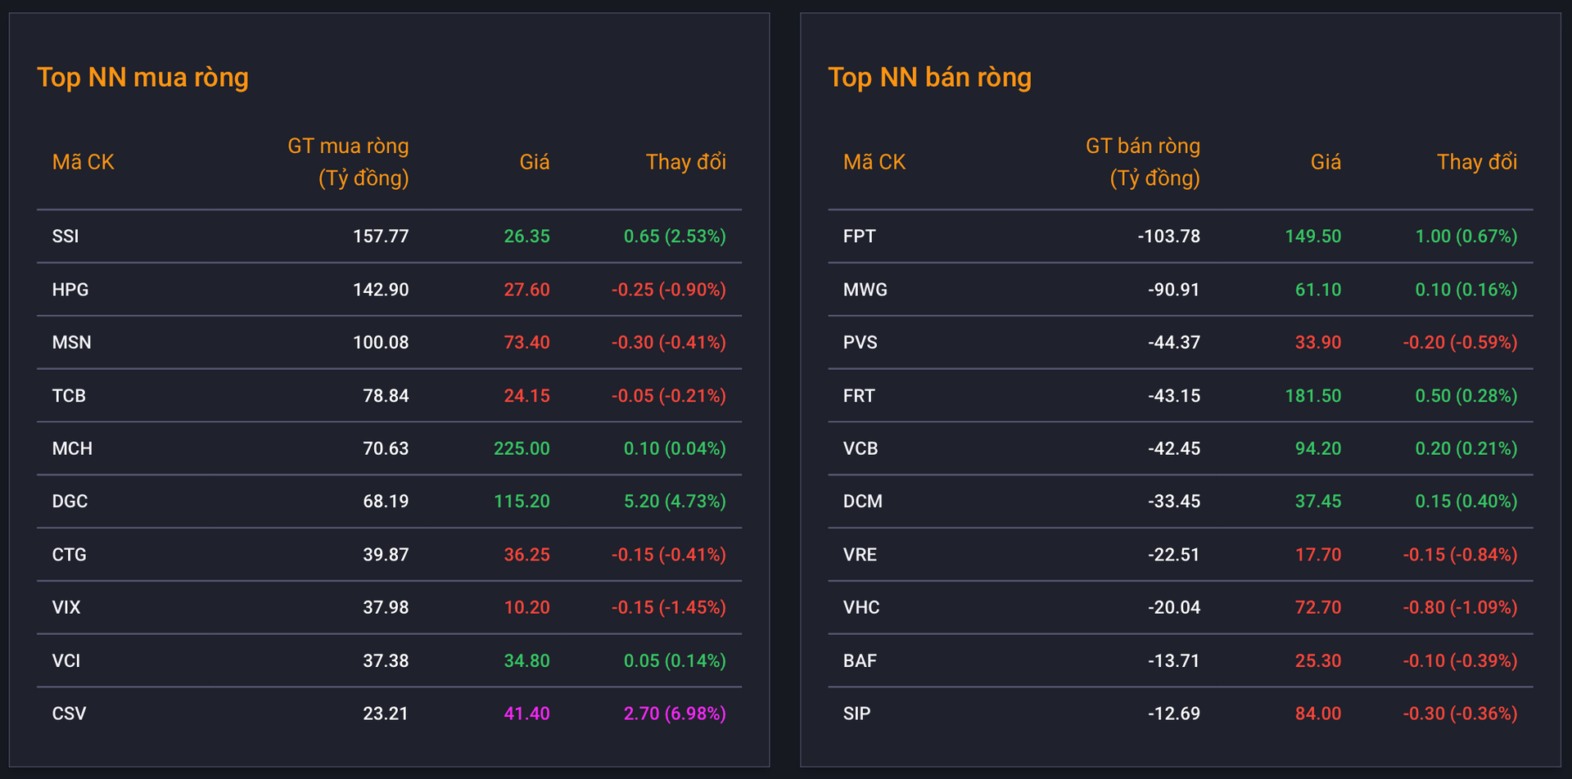1572x779 pixels.
Task: Click SSI change 0.65 (2.53%)
Action: tap(675, 236)
